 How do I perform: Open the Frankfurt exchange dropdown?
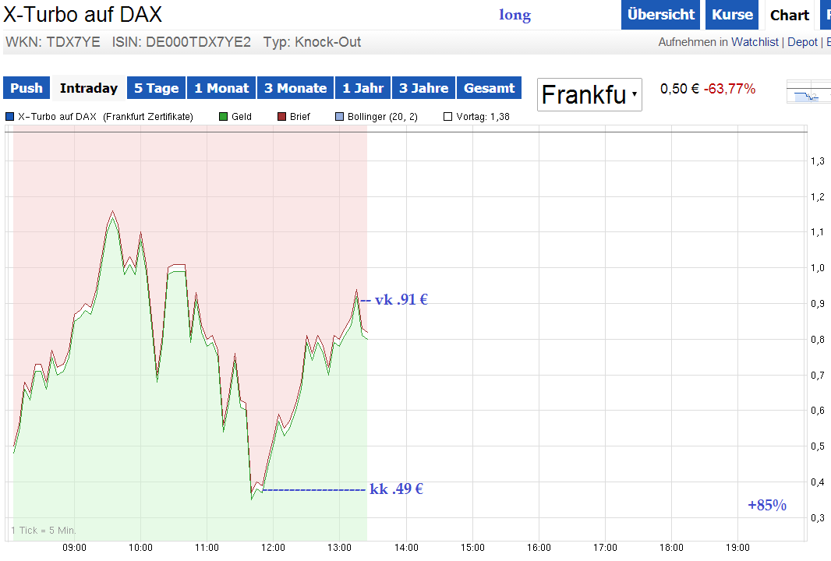coord(589,94)
